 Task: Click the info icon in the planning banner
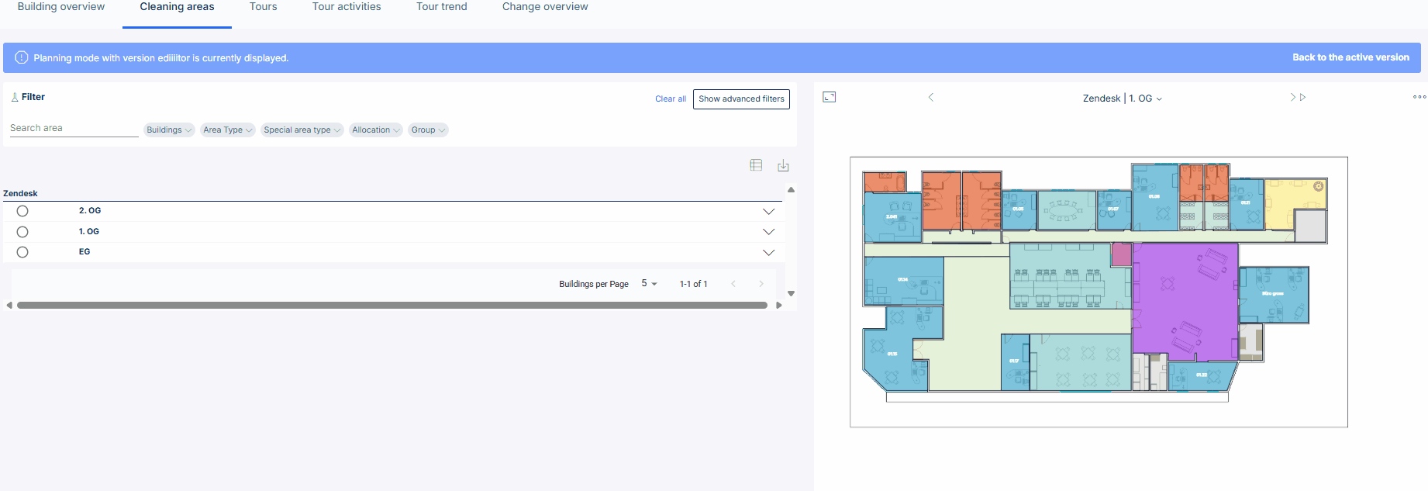tap(22, 57)
